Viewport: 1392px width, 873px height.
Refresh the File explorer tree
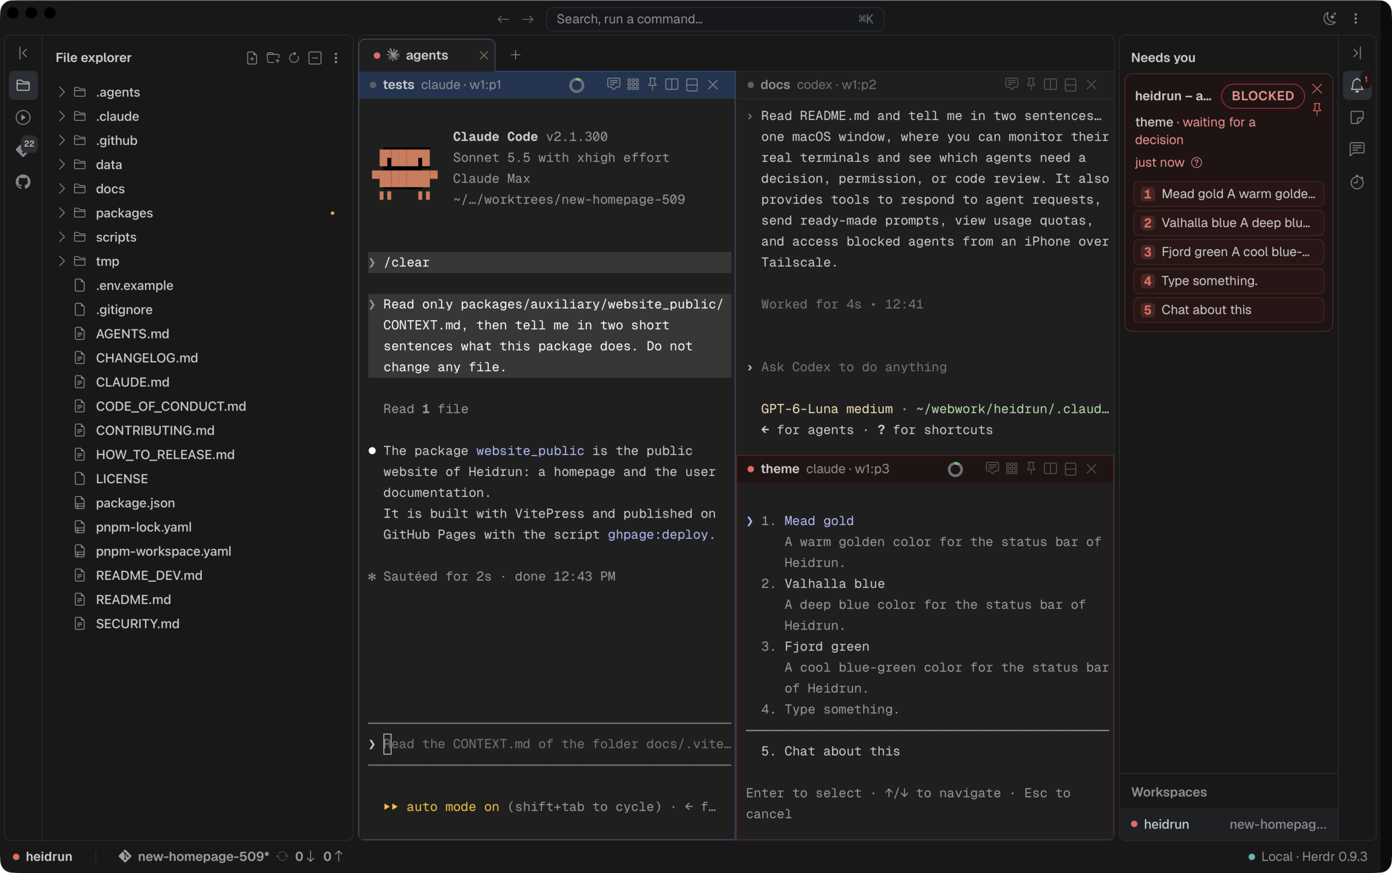click(x=294, y=57)
